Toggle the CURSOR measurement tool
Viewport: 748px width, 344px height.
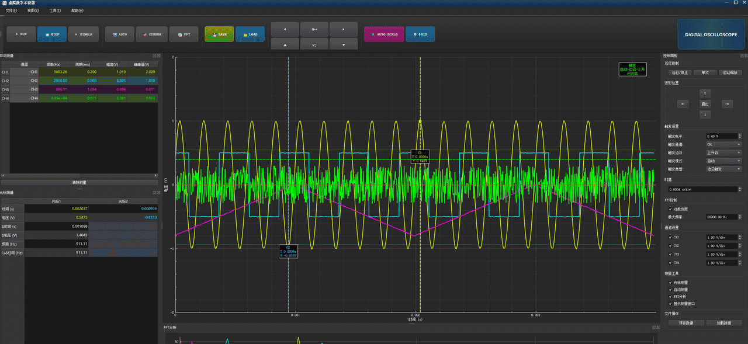(x=152, y=34)
